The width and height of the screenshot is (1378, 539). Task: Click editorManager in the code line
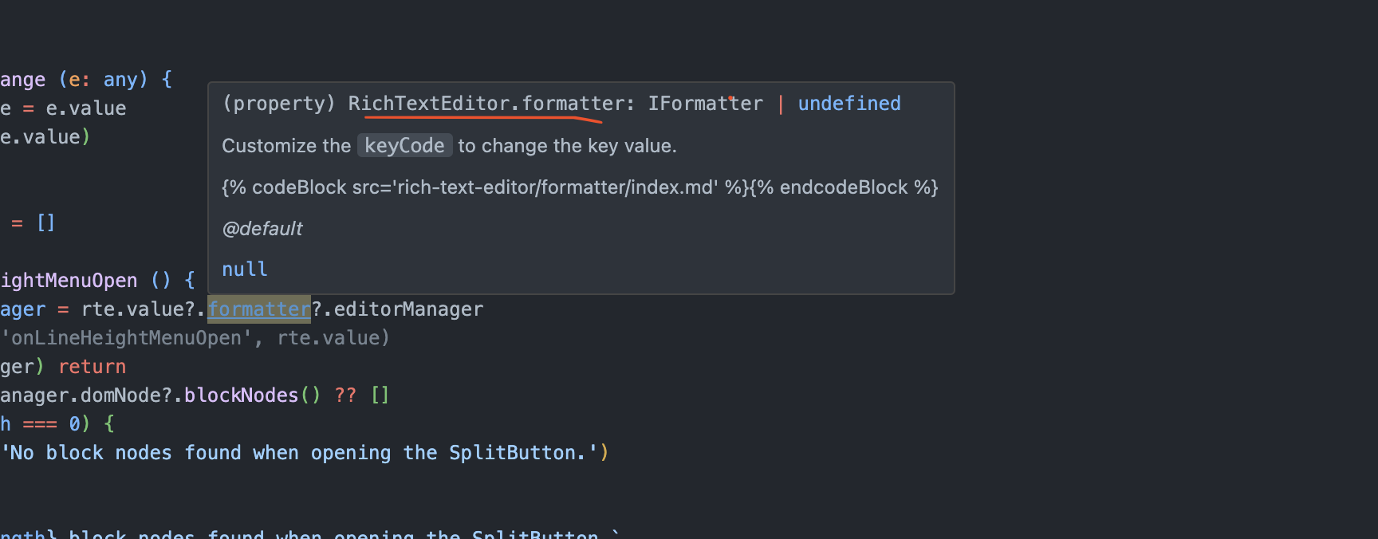pyautogui.click(x=408, y=309)
